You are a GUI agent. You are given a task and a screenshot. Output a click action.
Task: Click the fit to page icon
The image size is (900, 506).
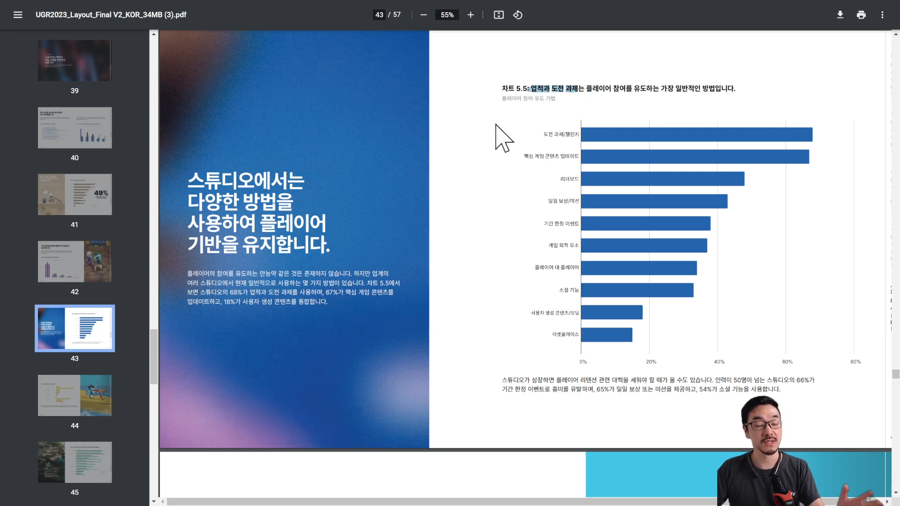(x=499, y=15)
